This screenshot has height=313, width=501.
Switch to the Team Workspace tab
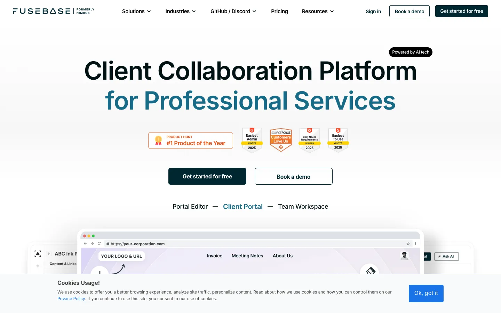tap(303, 207)
